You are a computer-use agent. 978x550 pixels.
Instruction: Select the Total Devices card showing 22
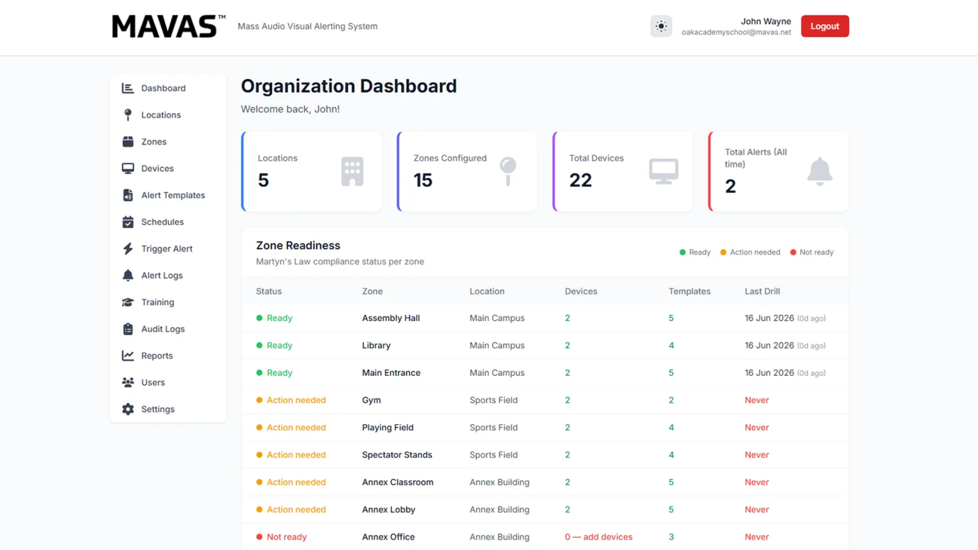pos(623,172)
